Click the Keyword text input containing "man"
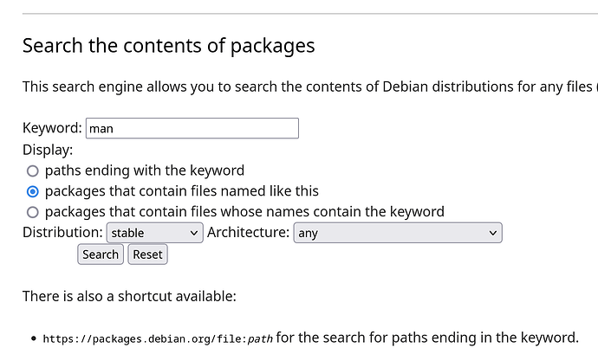 point(192,128)
